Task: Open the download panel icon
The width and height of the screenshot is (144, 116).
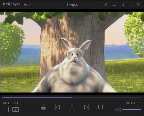Action: pos(16,110)
